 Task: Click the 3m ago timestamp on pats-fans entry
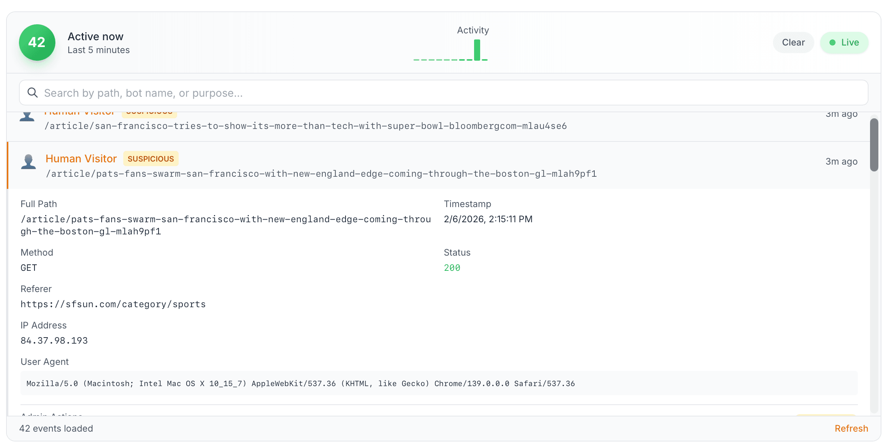coord(841,161)
